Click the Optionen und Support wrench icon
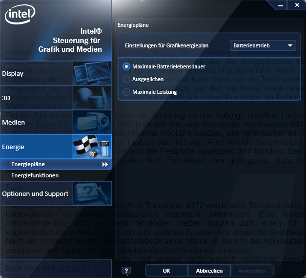 (x=92, y=193)
